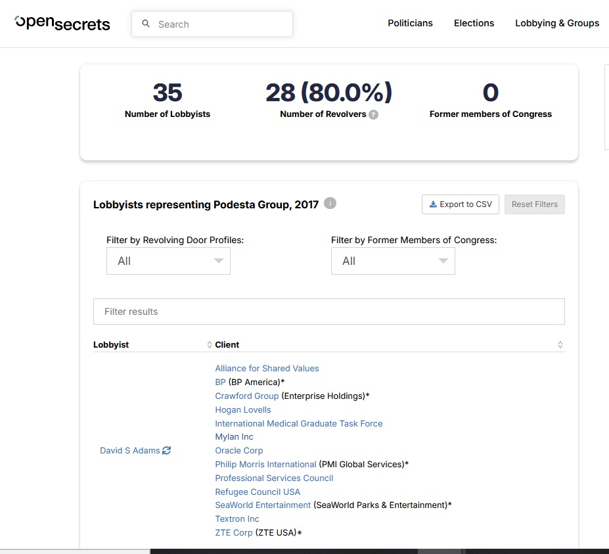
Task: Open the SeaWorld Entertainment link
Action: (x=263, y=505)
